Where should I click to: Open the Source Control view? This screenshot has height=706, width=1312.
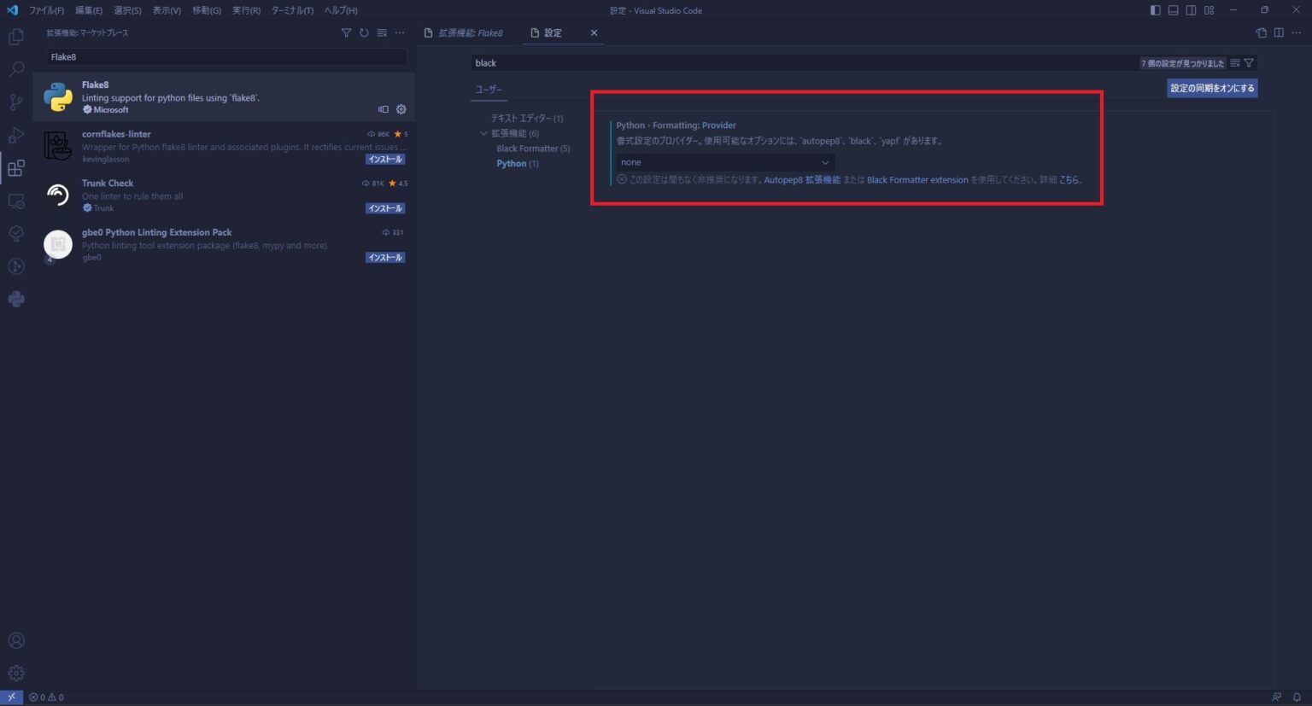click(x=16, y=102)
